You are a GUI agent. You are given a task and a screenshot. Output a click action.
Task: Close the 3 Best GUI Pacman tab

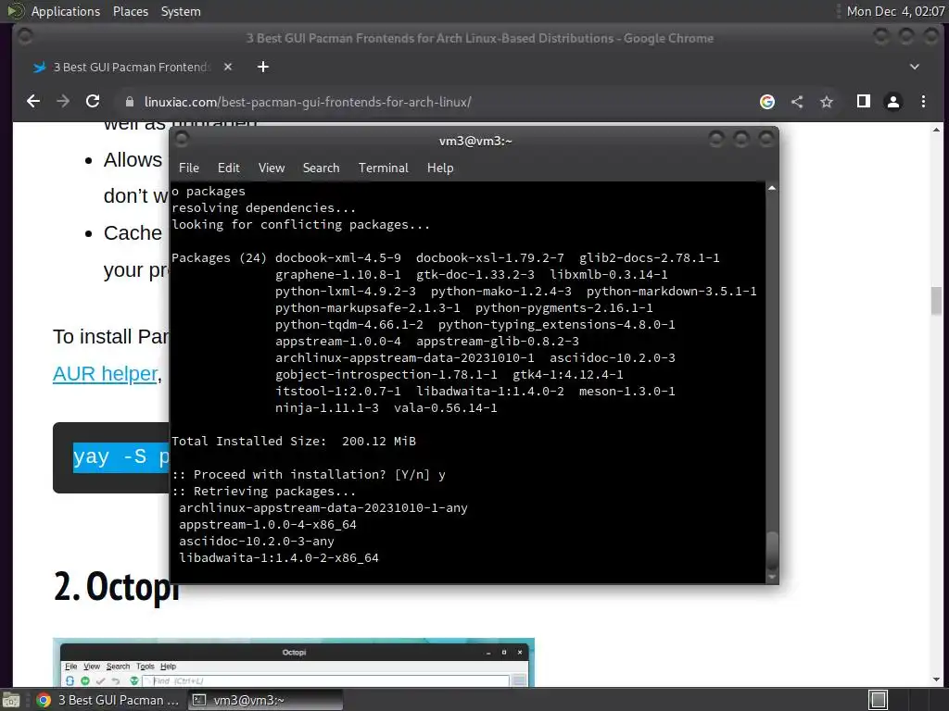coord(228,67)
